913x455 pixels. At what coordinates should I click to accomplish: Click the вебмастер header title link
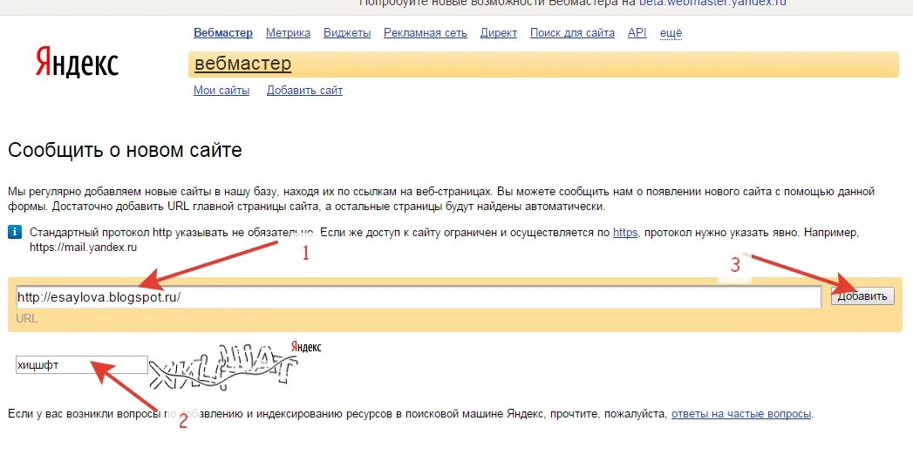(x=242, y=64)
